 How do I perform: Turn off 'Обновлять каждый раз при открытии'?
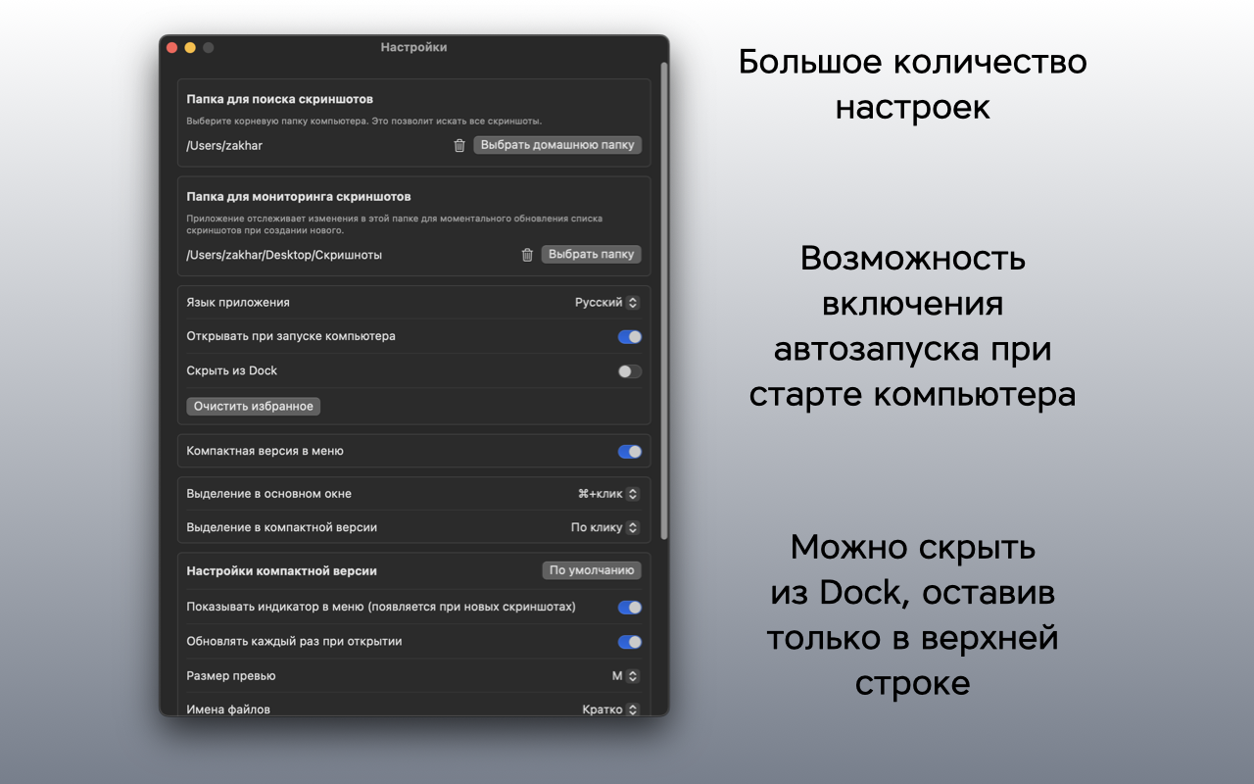pos(629,642)
